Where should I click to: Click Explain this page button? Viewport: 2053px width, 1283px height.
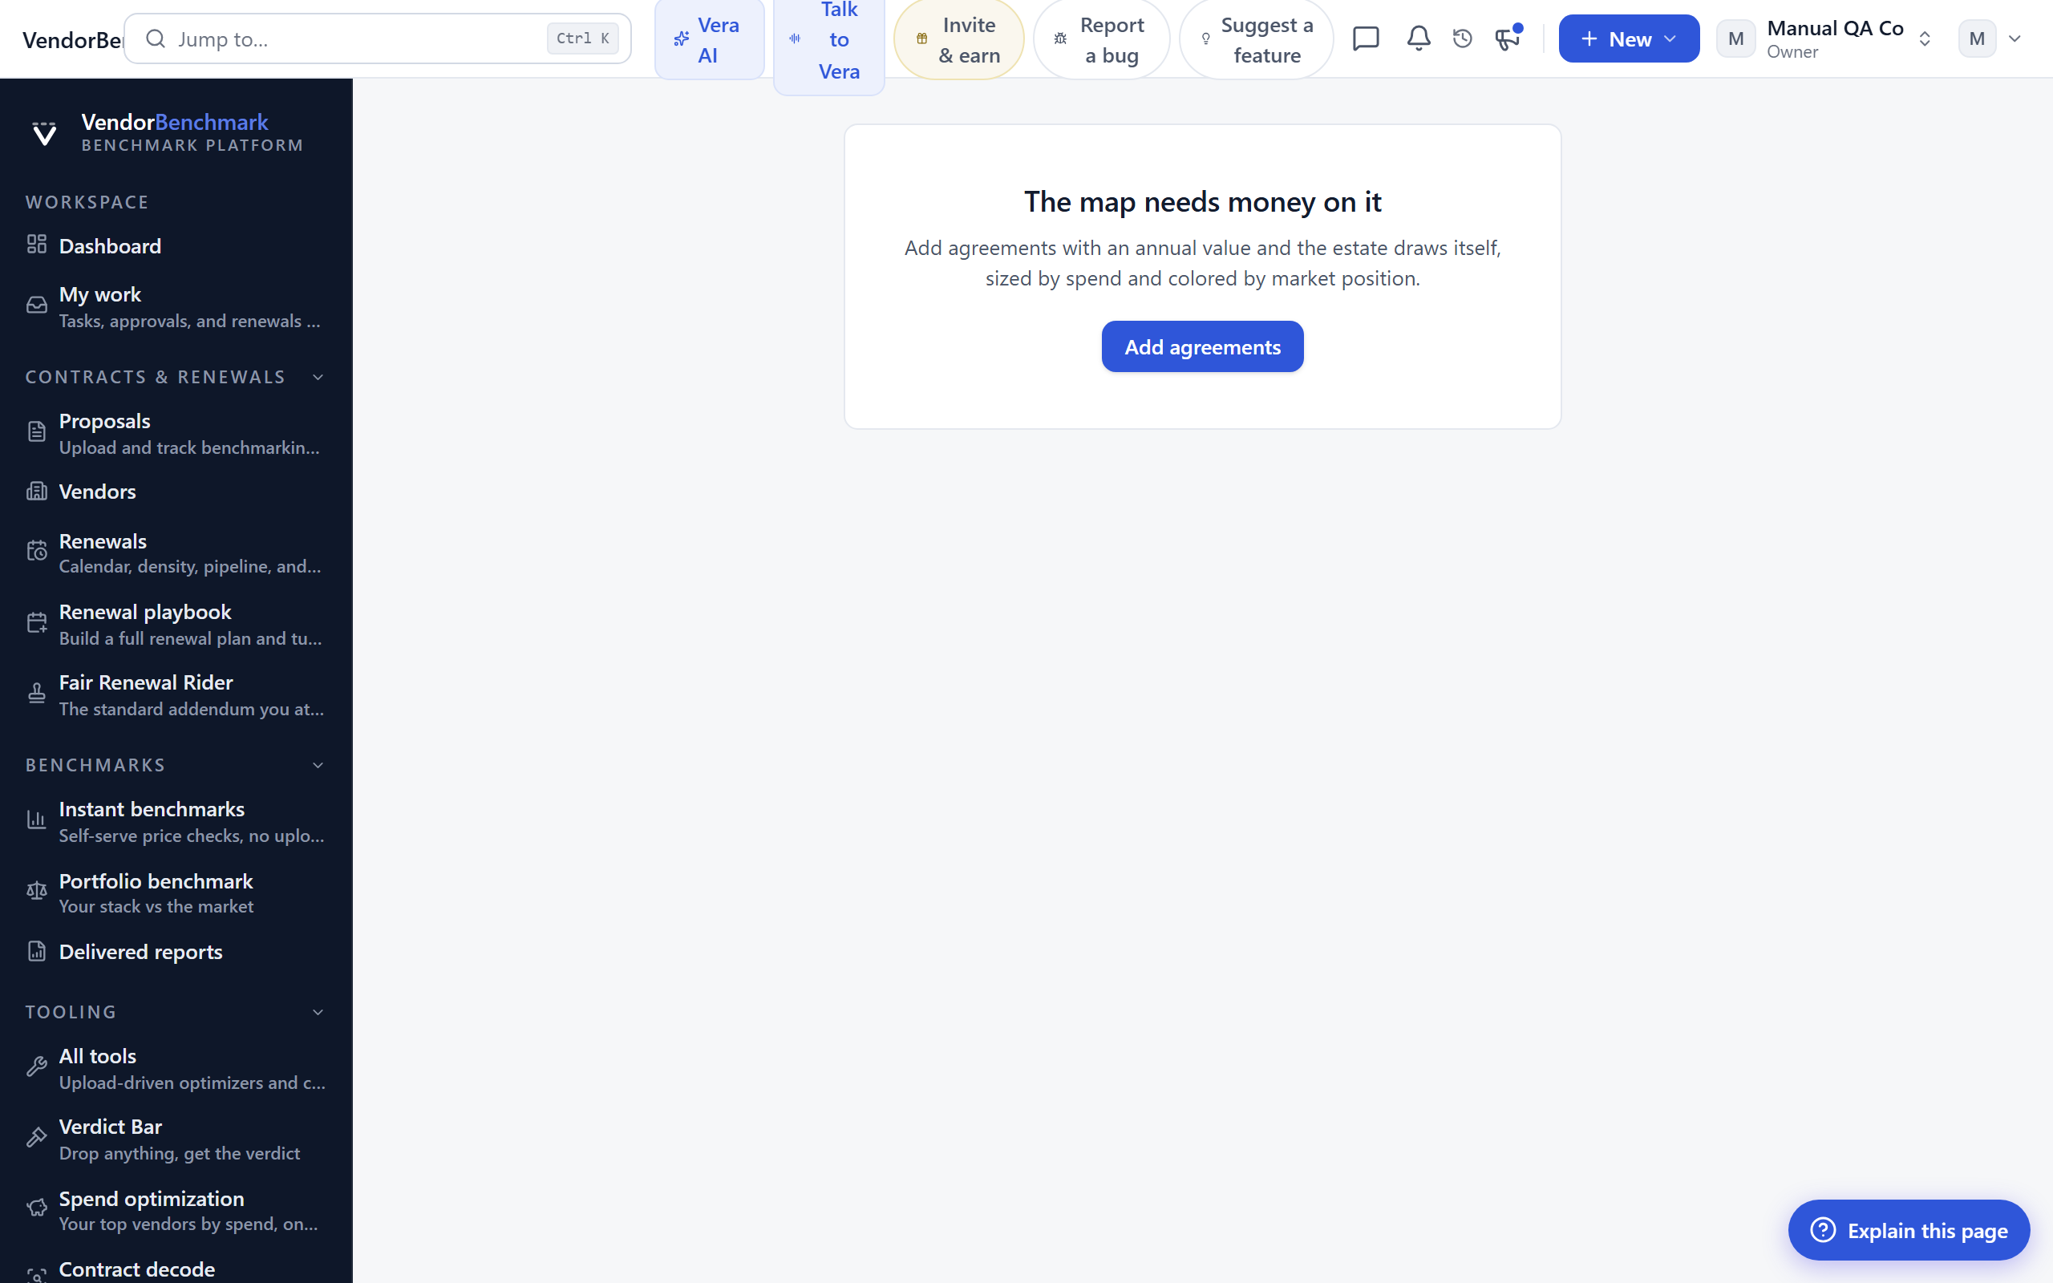pos(1909,1229)
